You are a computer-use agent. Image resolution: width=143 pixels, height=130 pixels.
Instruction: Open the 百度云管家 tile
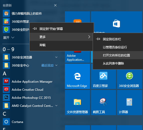(103, 79)
